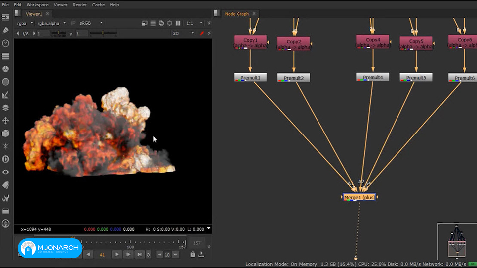Open the Viewer menu

(x=61, y=5)
